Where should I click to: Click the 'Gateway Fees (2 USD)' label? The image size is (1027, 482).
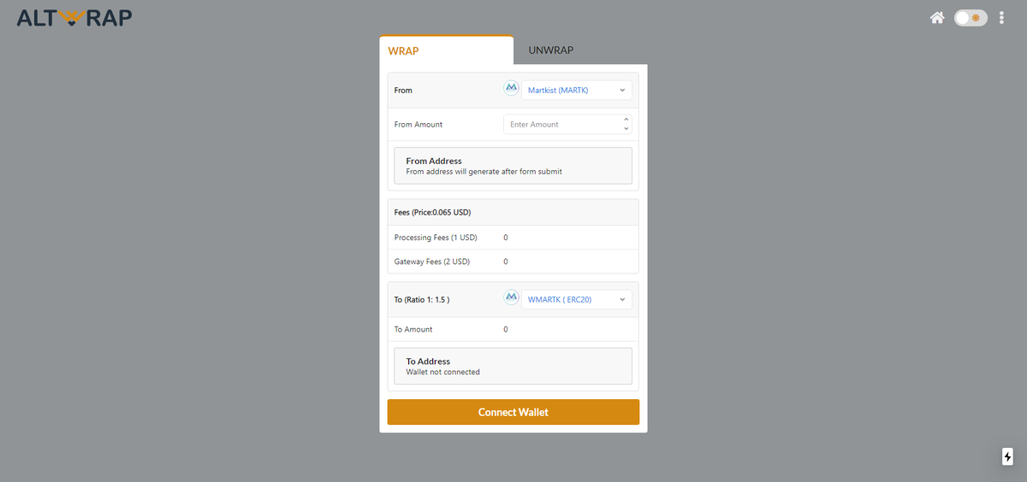(432, 262)
